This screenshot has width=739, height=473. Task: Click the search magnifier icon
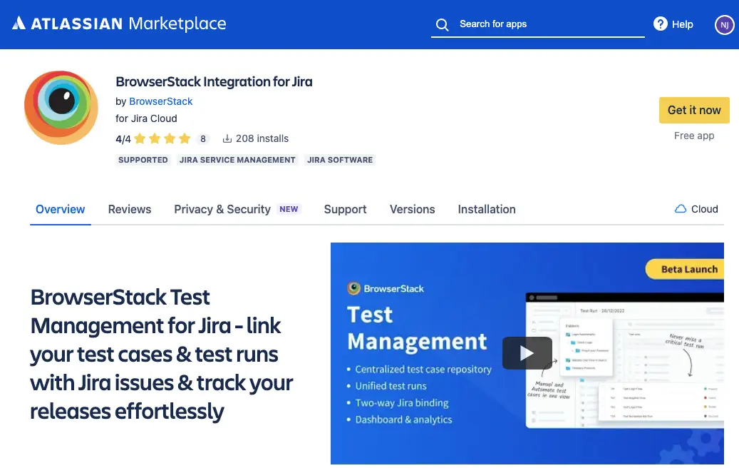tap(442, 24)
